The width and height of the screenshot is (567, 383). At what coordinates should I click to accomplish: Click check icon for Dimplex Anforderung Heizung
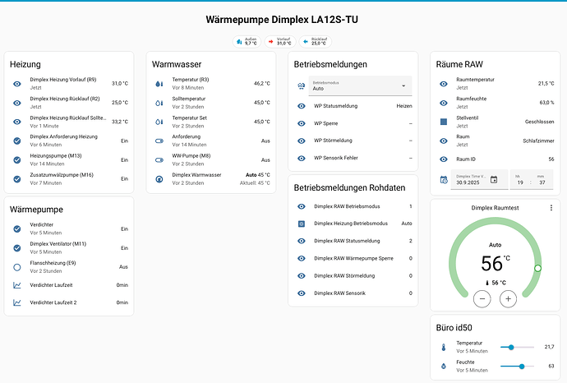click(x=17, y=141)
